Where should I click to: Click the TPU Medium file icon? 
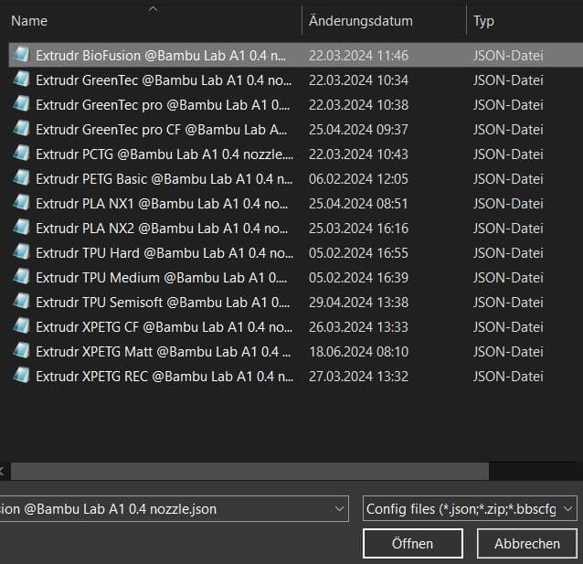click(x=21, y=277)
